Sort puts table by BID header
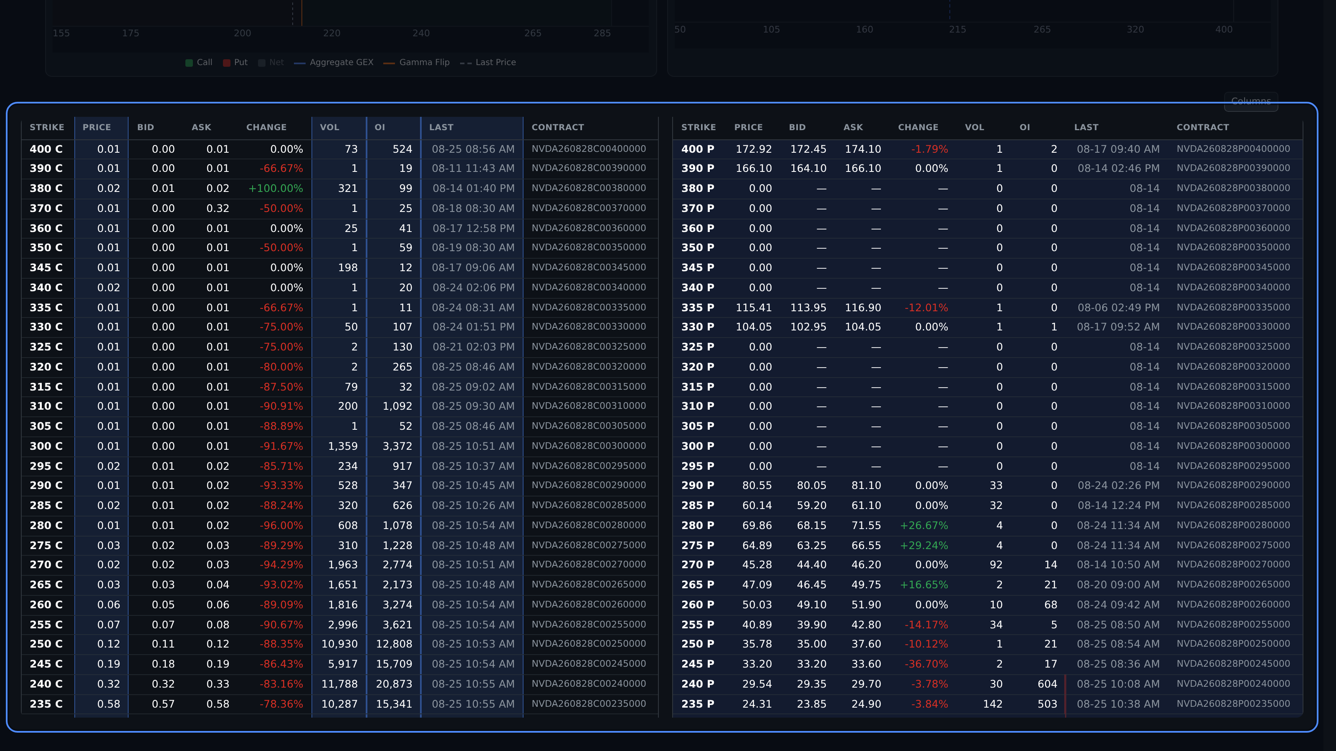 797,128
